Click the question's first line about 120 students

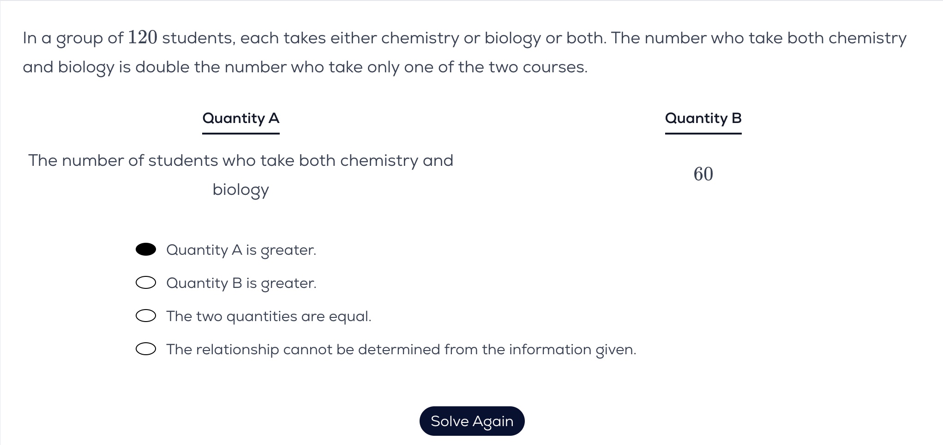pyautogui.click(x=464, y=38)
